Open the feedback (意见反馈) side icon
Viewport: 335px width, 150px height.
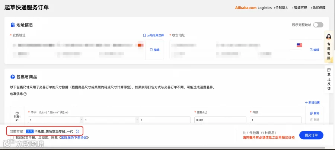[329, 70]
